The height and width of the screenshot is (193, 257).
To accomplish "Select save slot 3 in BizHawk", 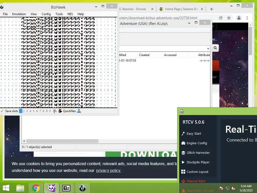I will (27, 111).
